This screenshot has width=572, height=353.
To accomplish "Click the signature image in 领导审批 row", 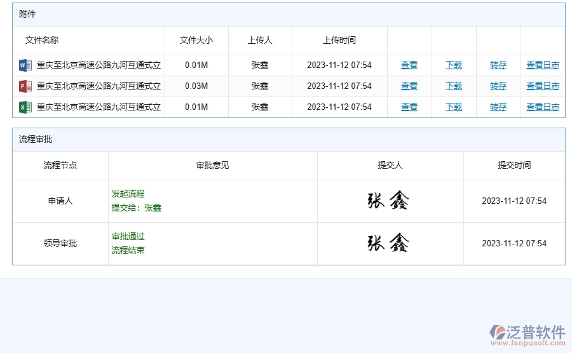I will pyautogui.click(x=388, y=243).
